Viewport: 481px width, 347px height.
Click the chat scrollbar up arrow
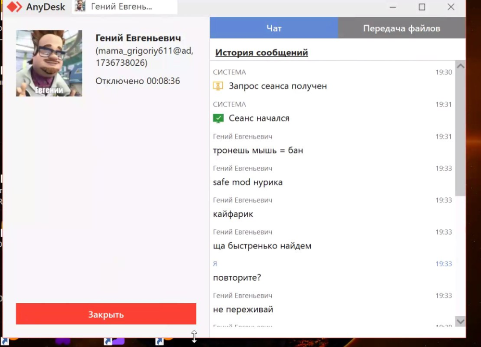(x=460, y=66)
